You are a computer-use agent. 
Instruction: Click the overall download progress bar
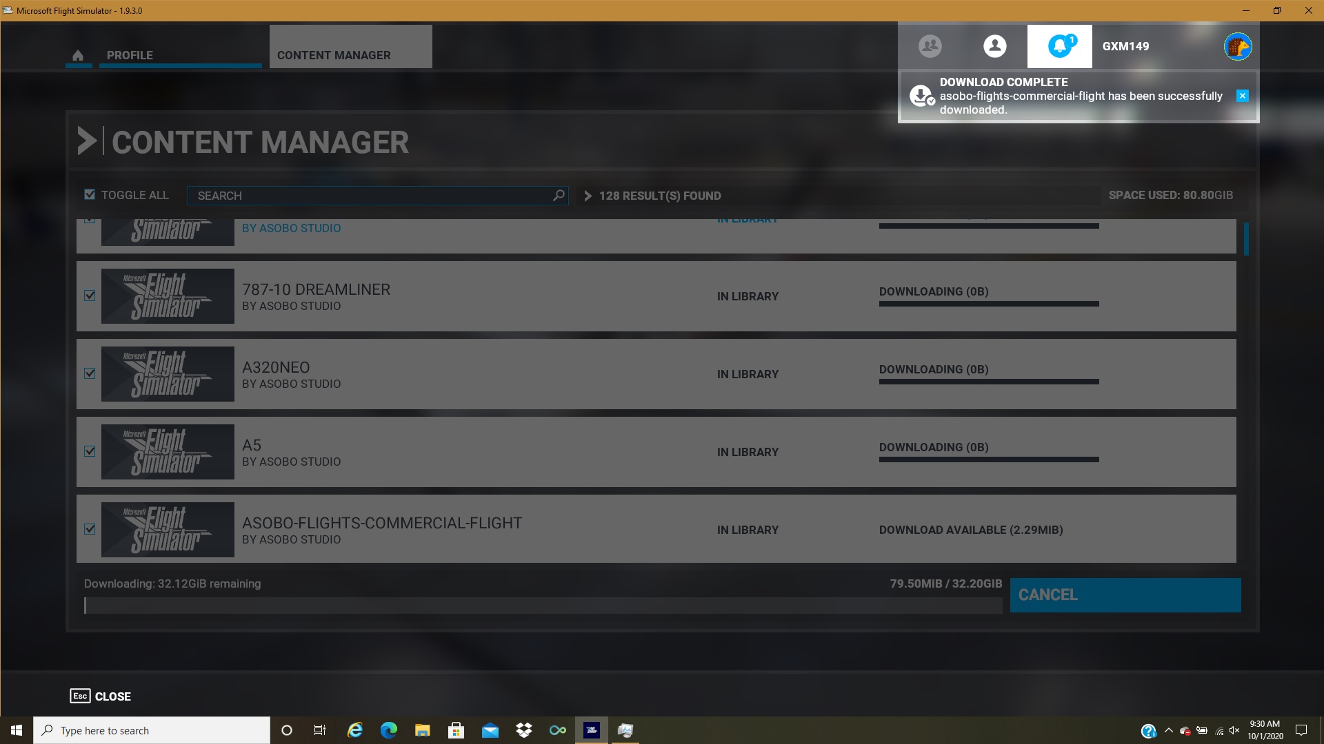543,606
